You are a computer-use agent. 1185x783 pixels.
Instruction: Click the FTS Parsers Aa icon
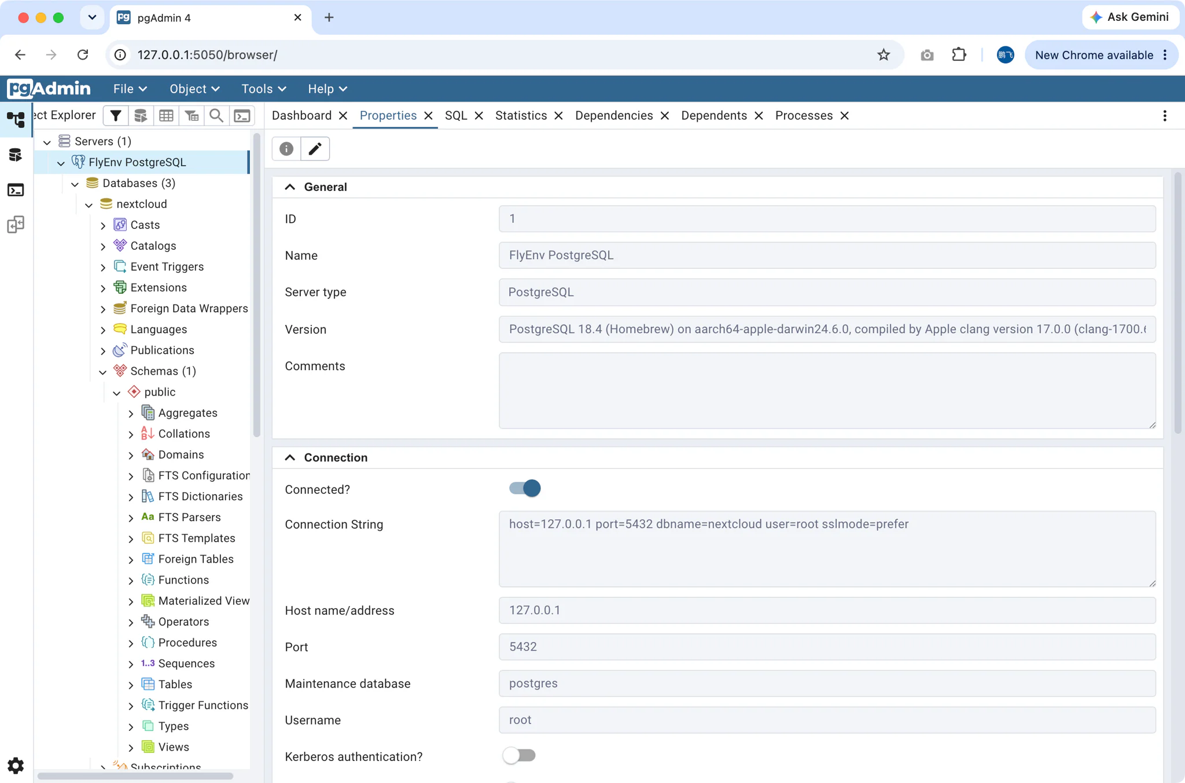148,517
